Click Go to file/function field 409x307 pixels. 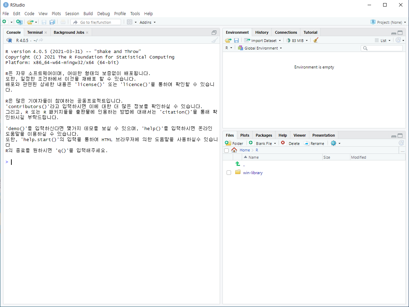click(x=96, y=22)
